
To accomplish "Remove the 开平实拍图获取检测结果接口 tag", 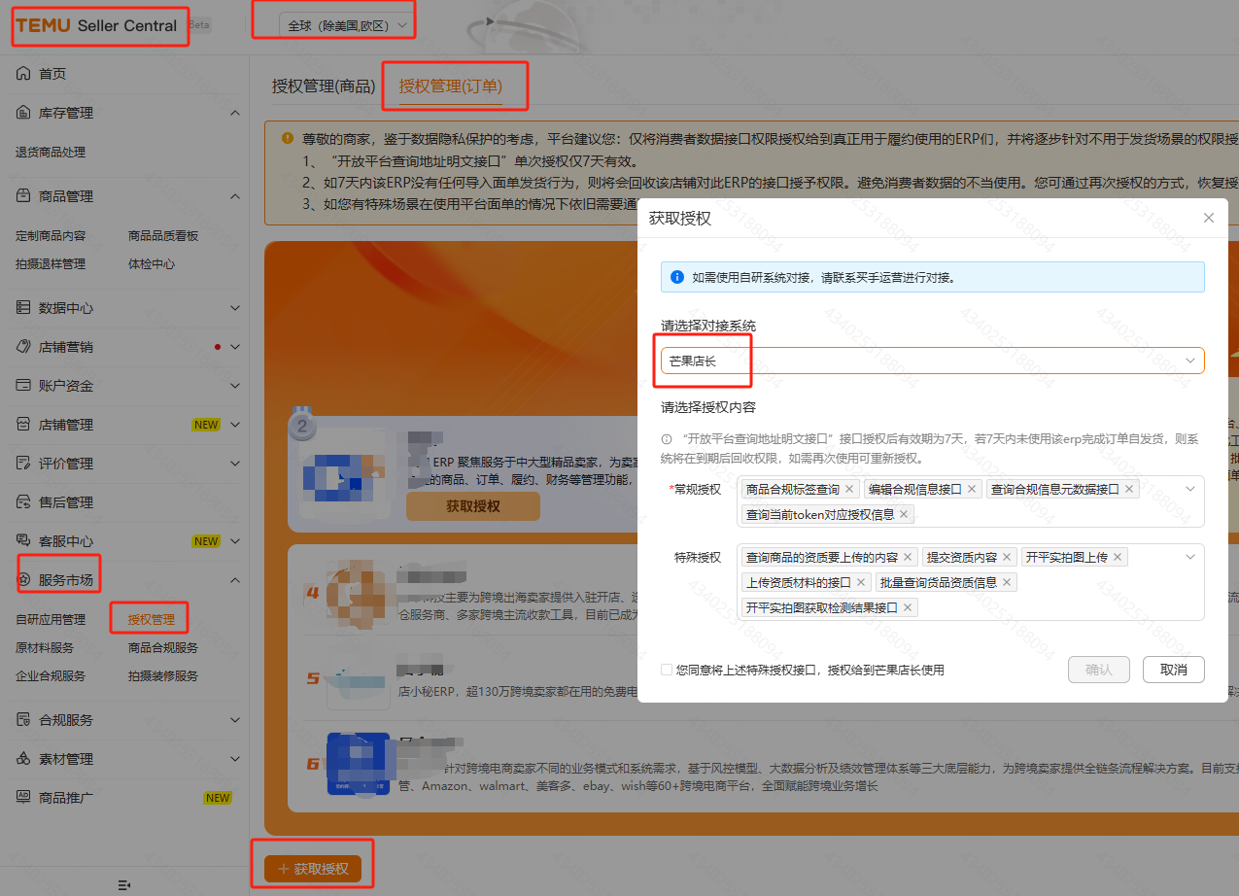I will click(x=908, y=607).
